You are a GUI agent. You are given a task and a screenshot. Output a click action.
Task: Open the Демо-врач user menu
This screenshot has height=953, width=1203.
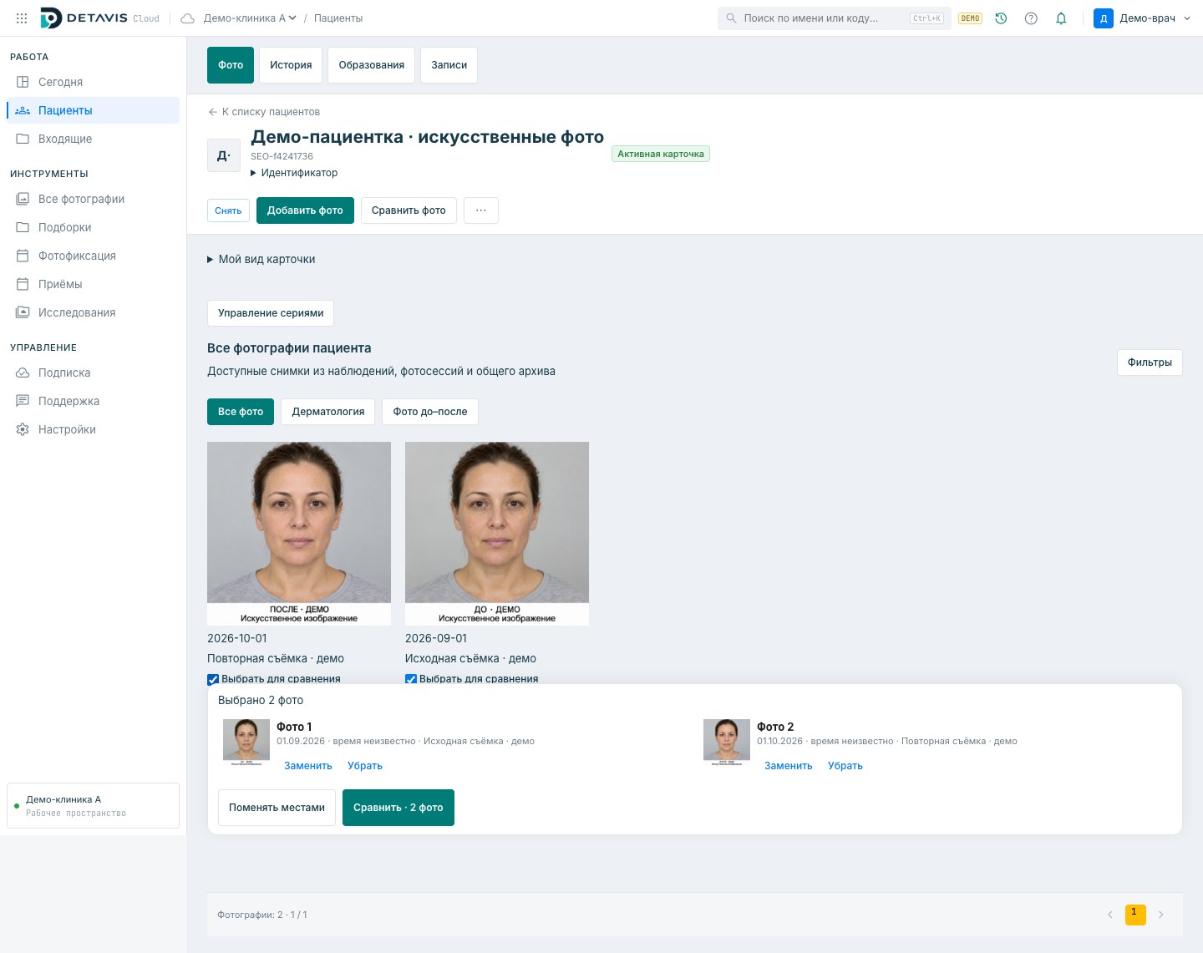tap(1142, 18)
